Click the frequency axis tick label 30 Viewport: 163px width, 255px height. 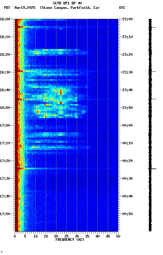(77, 236)
